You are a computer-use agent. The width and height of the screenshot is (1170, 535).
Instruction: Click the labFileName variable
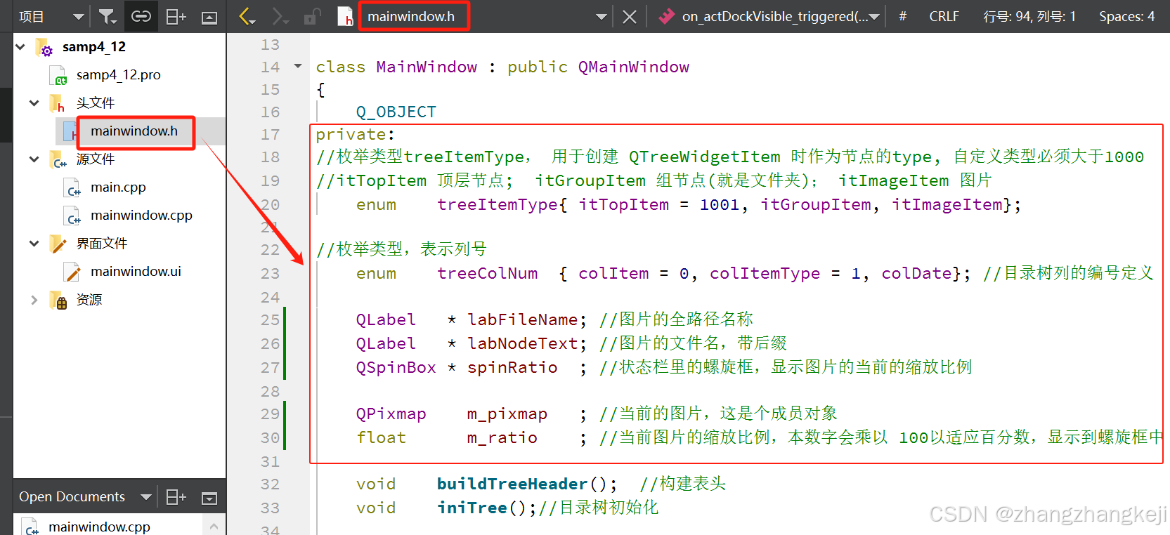coord(523,319)
